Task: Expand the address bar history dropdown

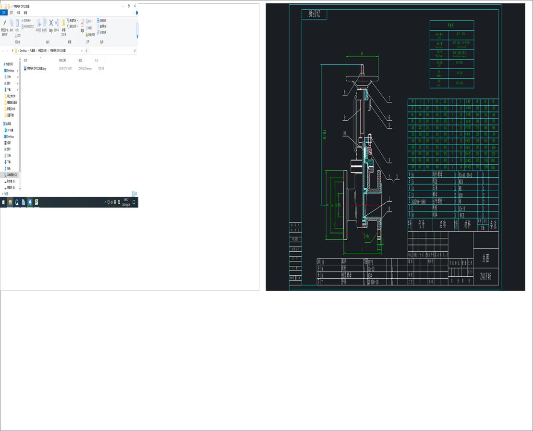Action: (x=82, y=50)
